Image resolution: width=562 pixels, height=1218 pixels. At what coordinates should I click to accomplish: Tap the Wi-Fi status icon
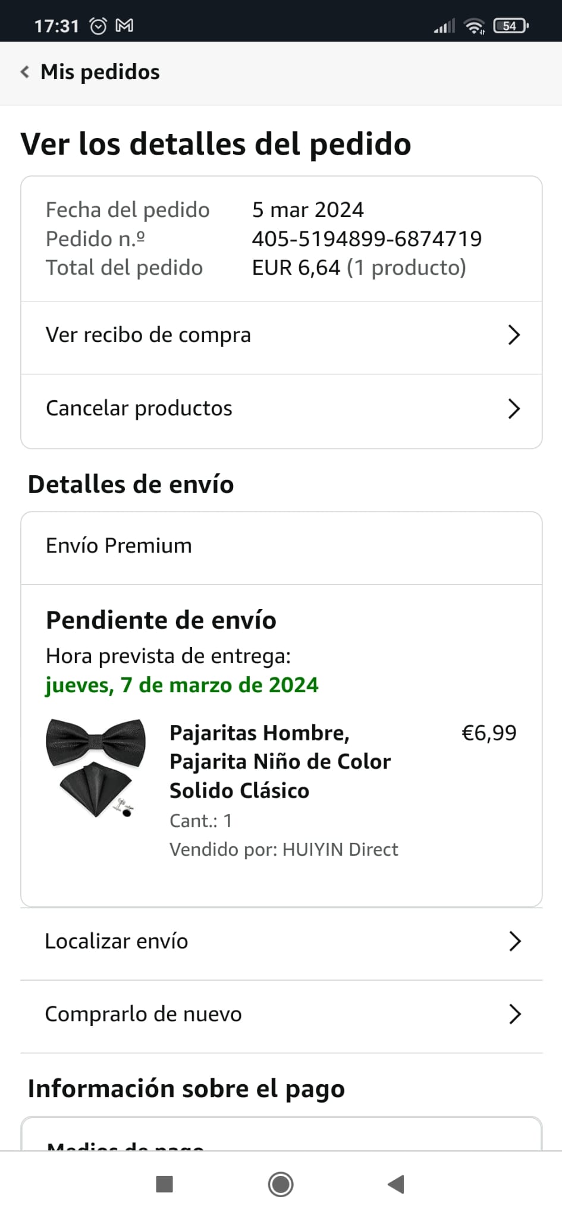click(475, 26)
